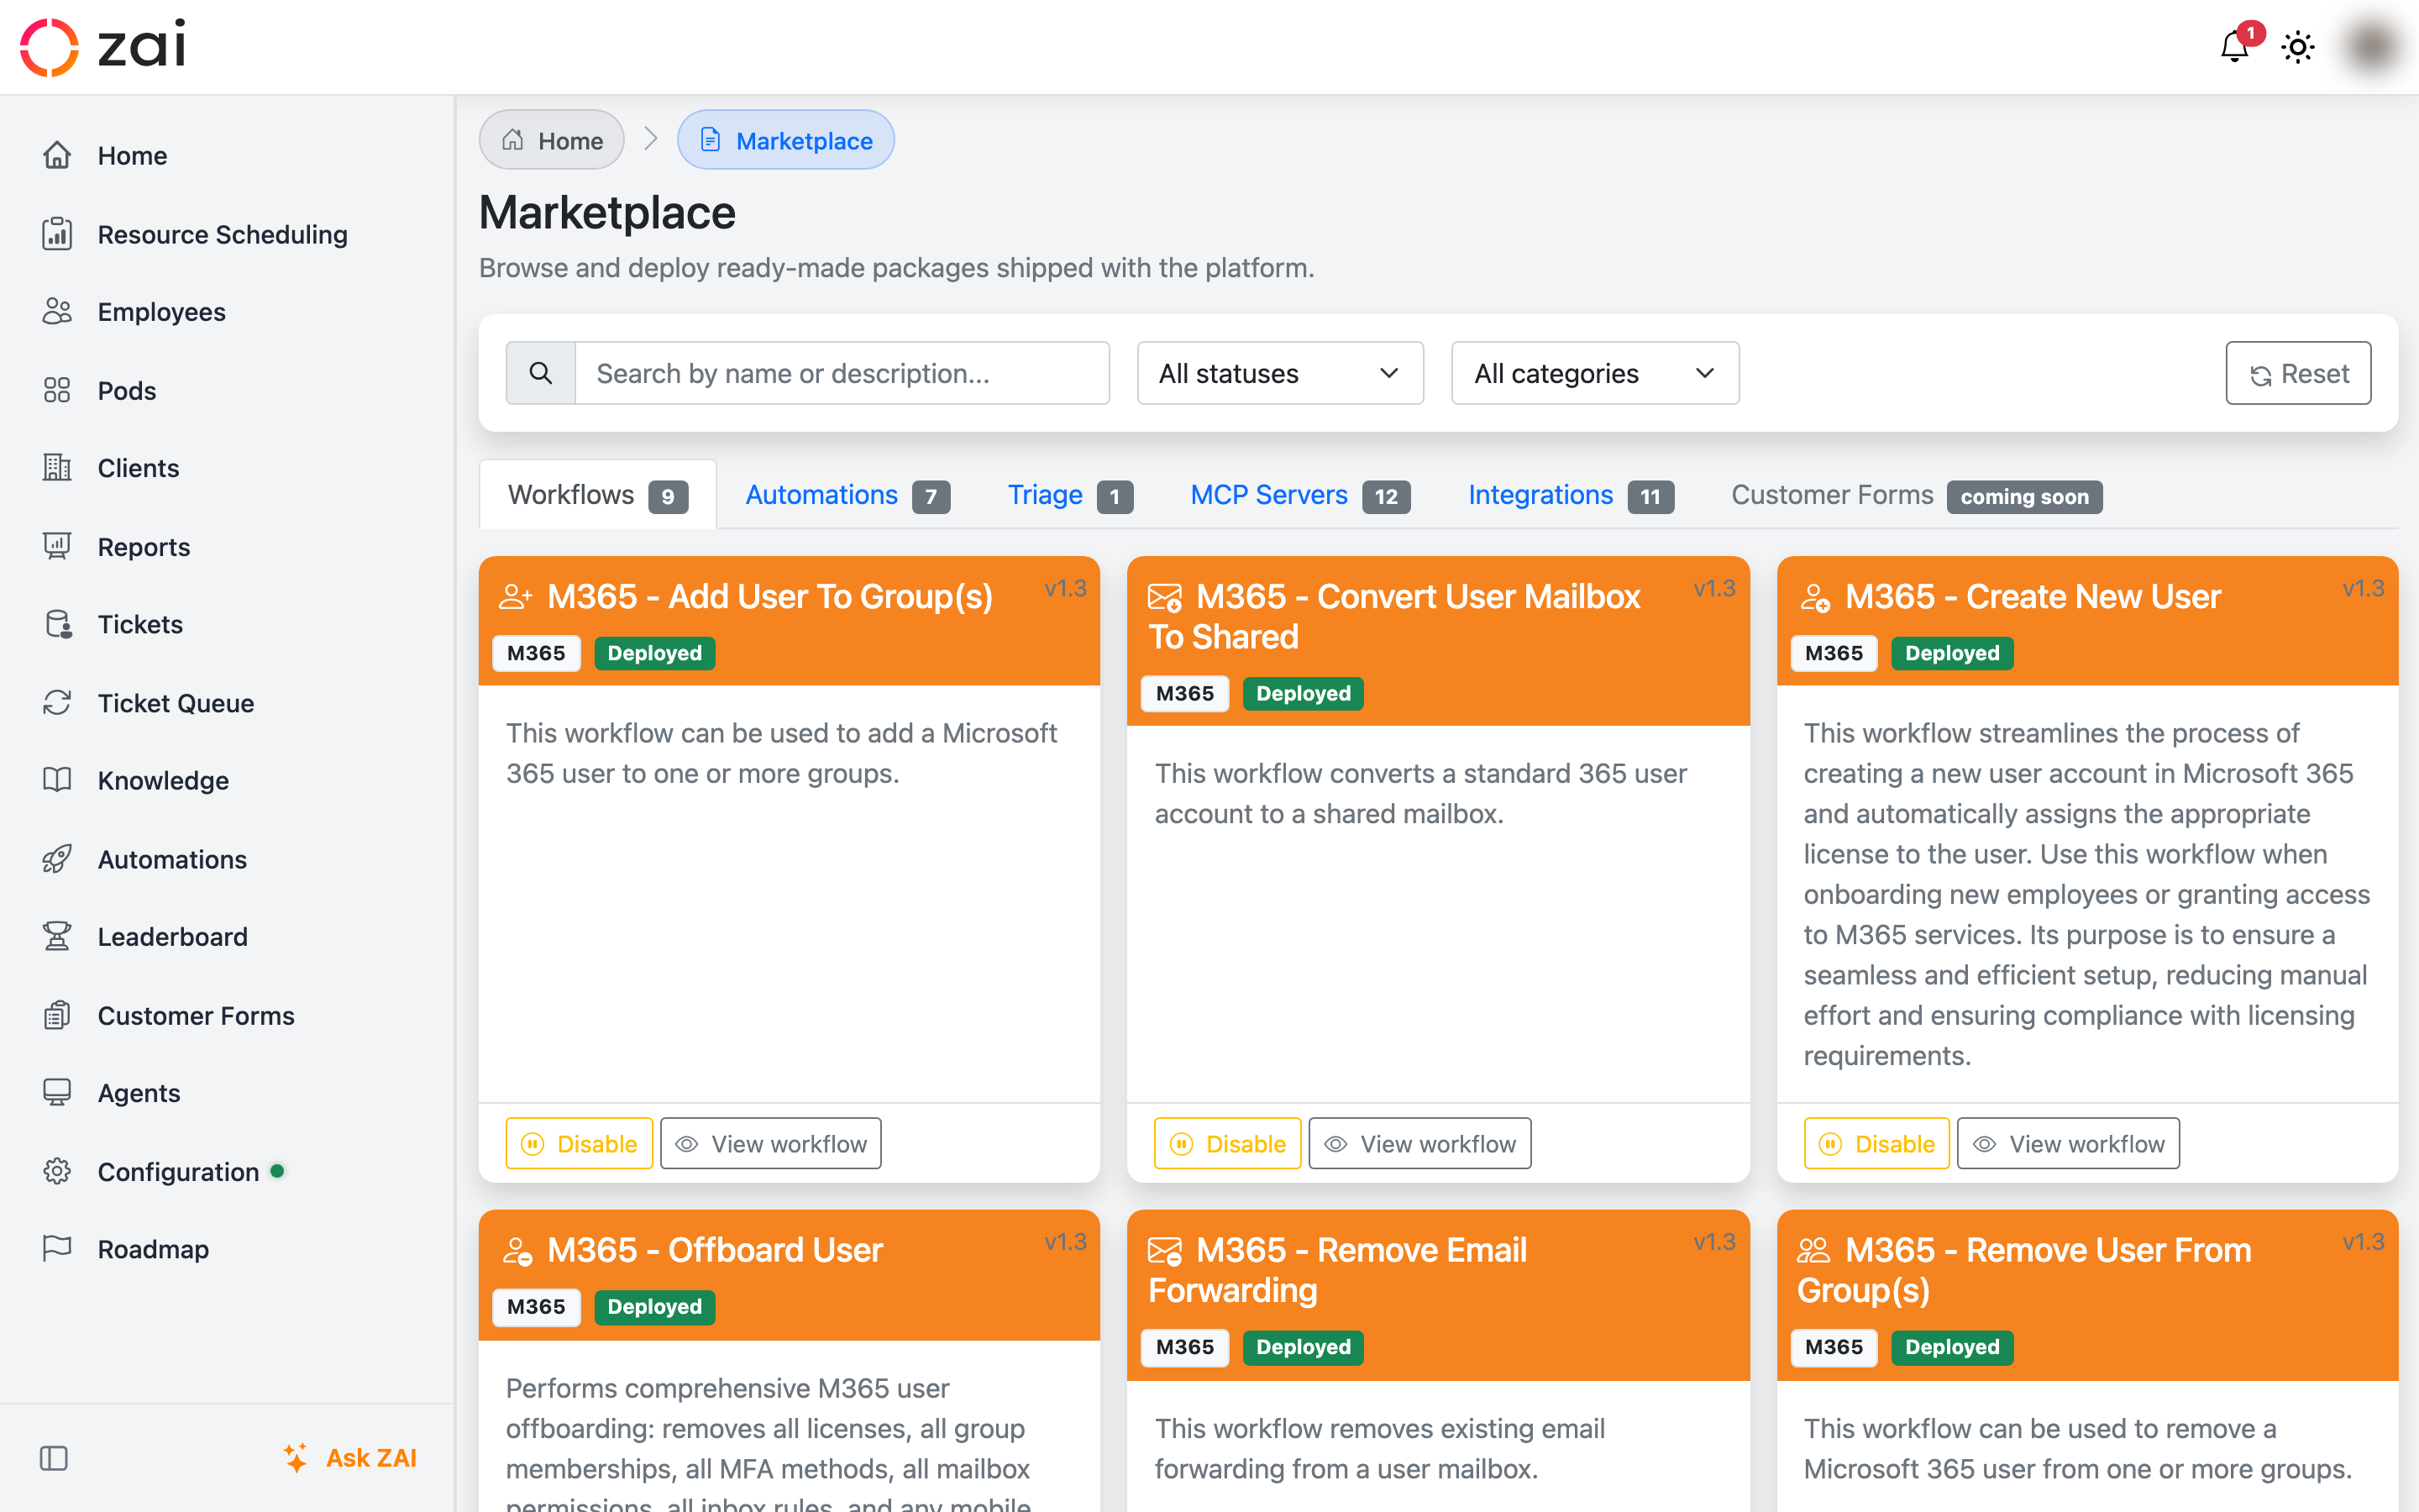View workflow for Convert User Mailbox
Viewport: 2419px width, 1512px height.
(x=1419, y=1143)
